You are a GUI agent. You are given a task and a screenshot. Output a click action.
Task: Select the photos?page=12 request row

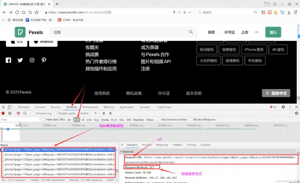[58, 159]
